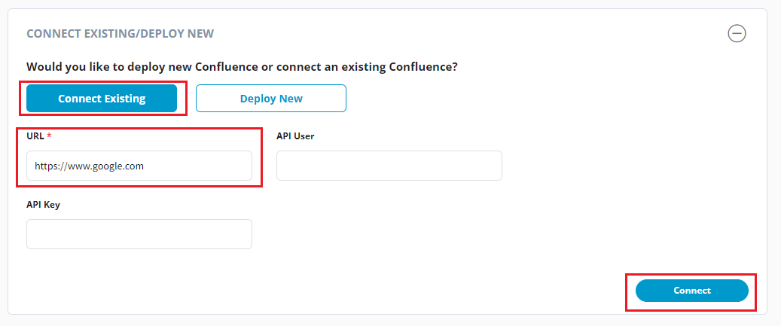The image size is (781, 329).
Task: Click the 'Connect Existing' button text
Action: click(102, 99)
